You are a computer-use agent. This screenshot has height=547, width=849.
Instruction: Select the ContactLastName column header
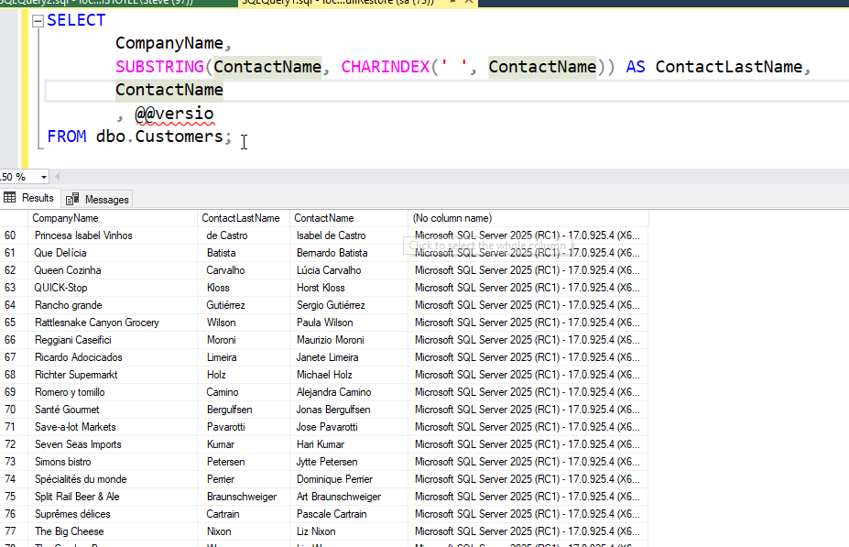coord(241,218)
